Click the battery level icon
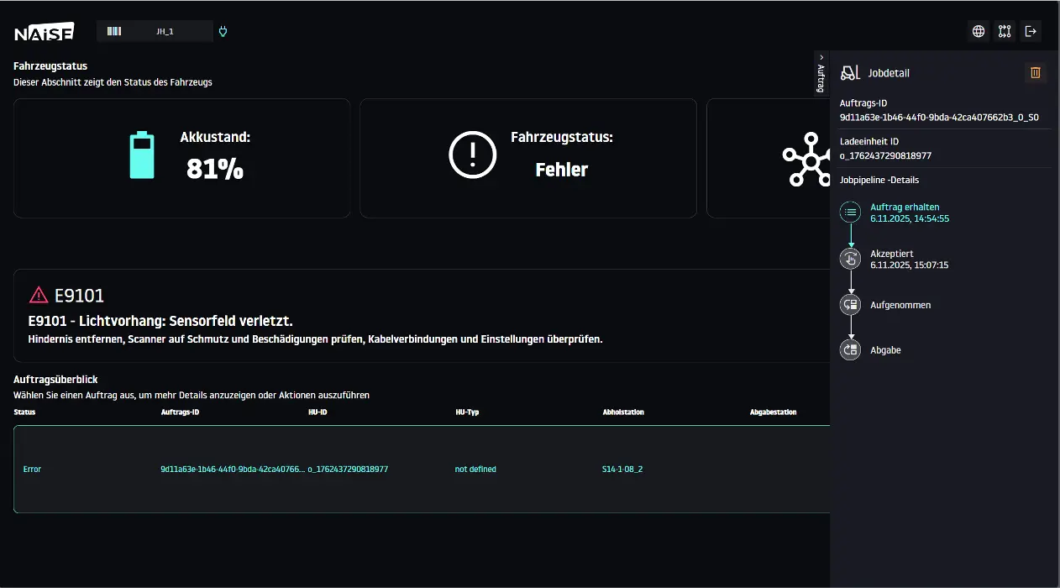Image resolution: width=1060 pixels, height=588 pixels. tap(142, 155)
